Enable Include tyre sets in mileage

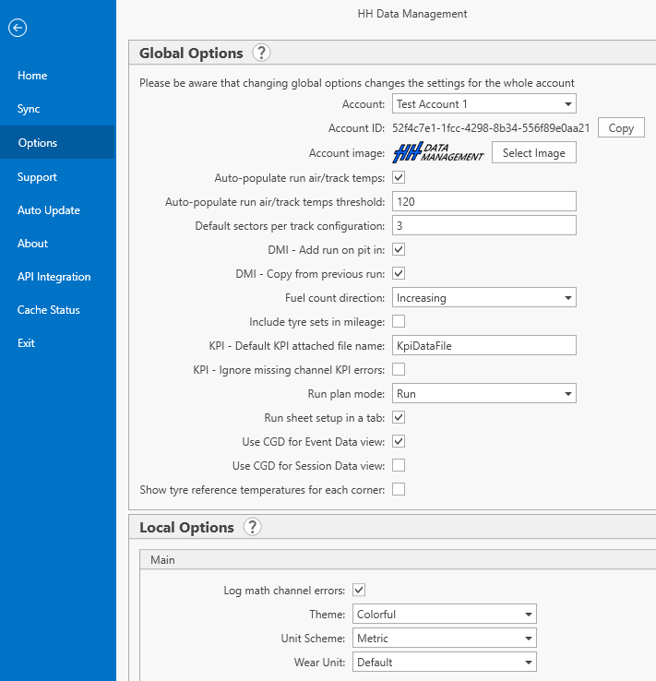coord(399,321)
